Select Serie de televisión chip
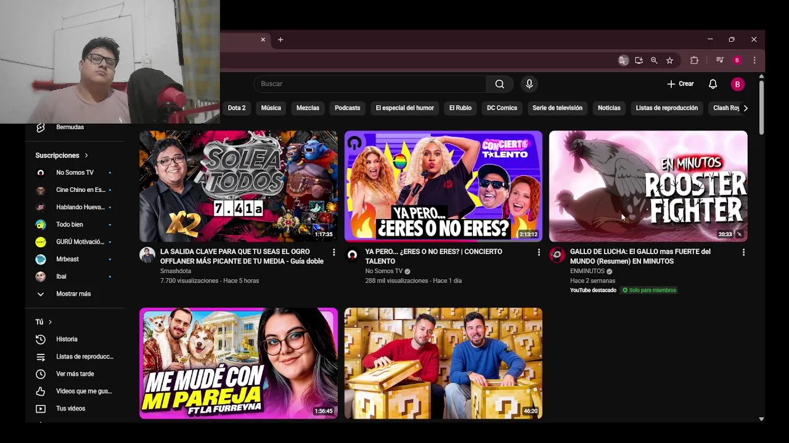This screenshot has width=789, height=443. tap(557, 108)
